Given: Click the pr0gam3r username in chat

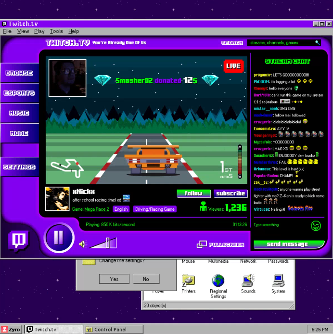Looking at the screenshot, I should [x=262, y=75].
